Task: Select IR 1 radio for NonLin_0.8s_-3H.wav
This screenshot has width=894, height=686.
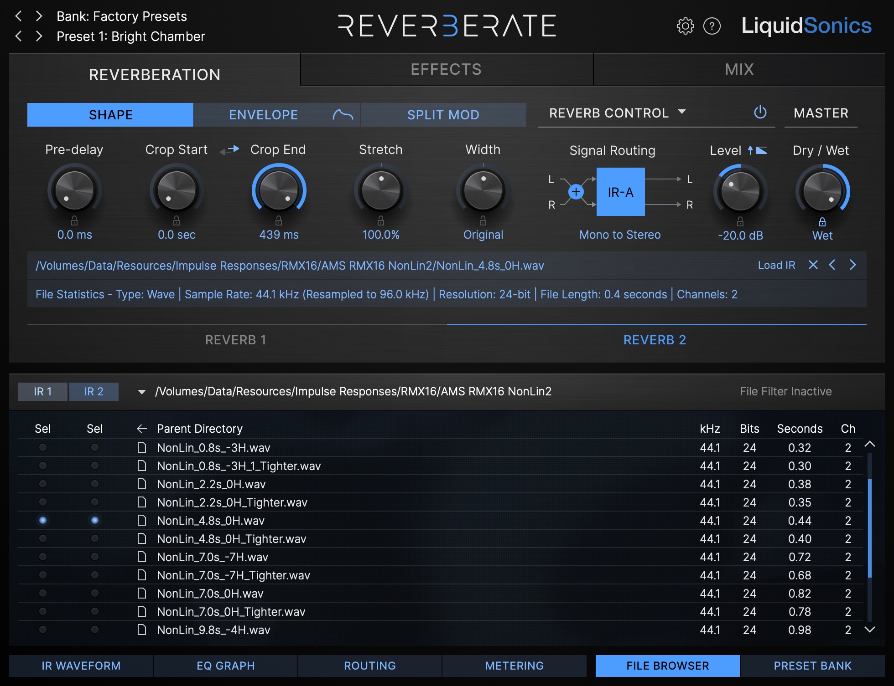Action: [x=43, y=447]
